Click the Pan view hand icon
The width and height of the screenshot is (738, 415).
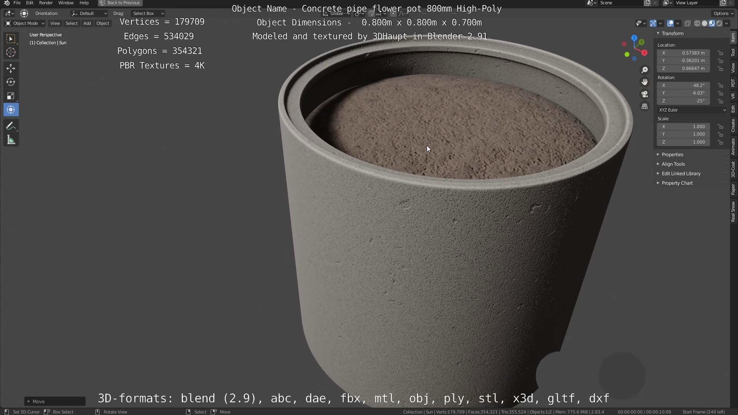(645, 82)
